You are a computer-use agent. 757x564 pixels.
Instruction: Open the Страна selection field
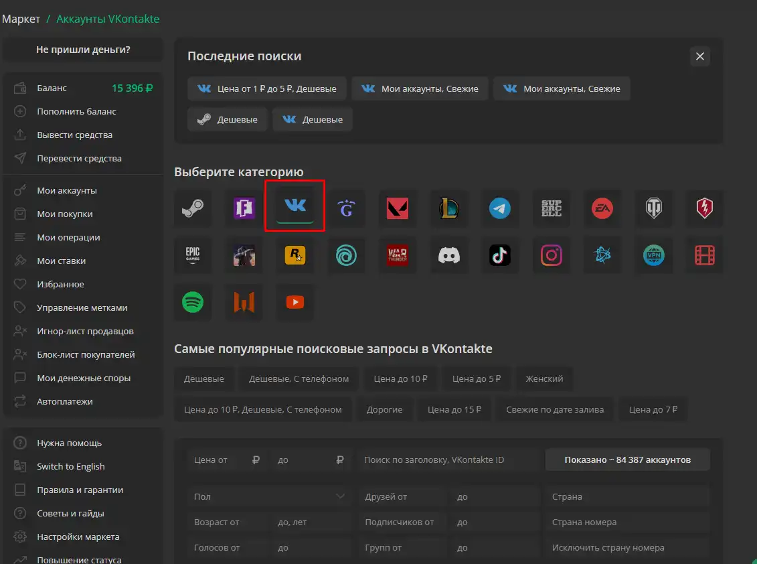[628, 496]
